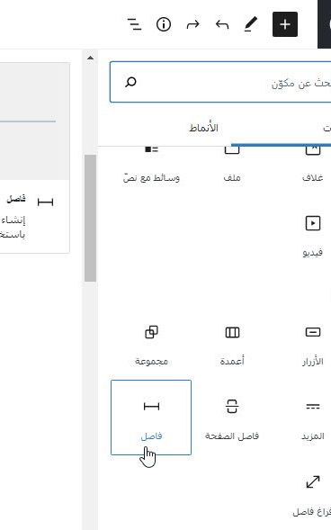Click the undo arrow icon
Screen dimensions: 331x530
pyautogui.click(x=222, y=24)
